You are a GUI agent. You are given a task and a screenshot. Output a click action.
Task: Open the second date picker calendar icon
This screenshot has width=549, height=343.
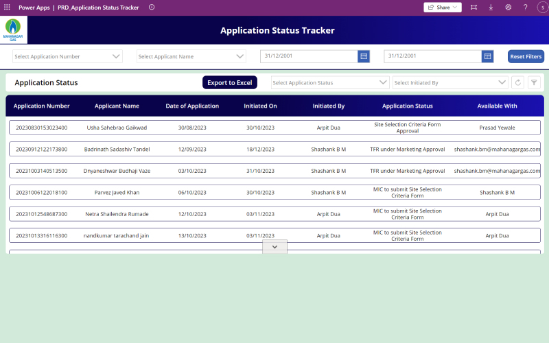coord(487,56)
